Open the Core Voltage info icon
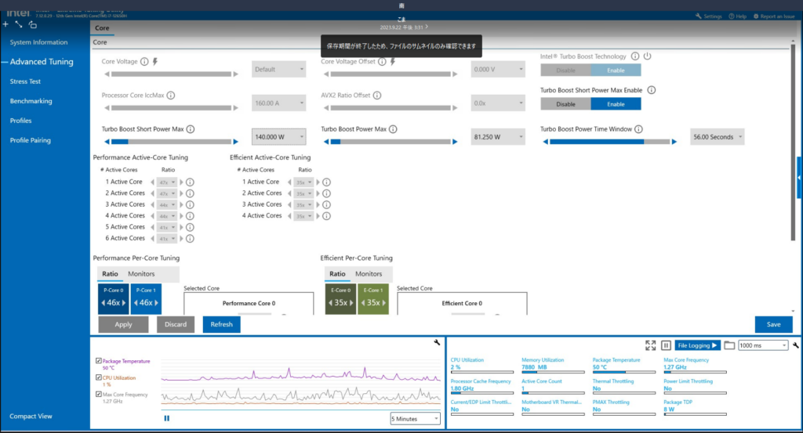 144,61
